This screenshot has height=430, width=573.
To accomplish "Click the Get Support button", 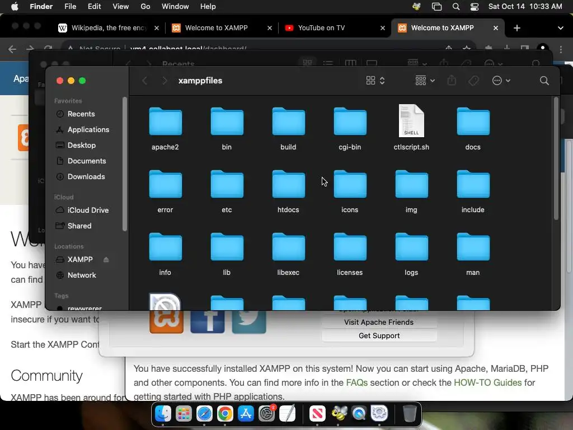I will (x=379, y=336).
